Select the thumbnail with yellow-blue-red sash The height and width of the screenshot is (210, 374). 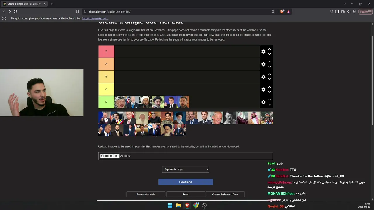pyautogui.click(x=117, y=118)
